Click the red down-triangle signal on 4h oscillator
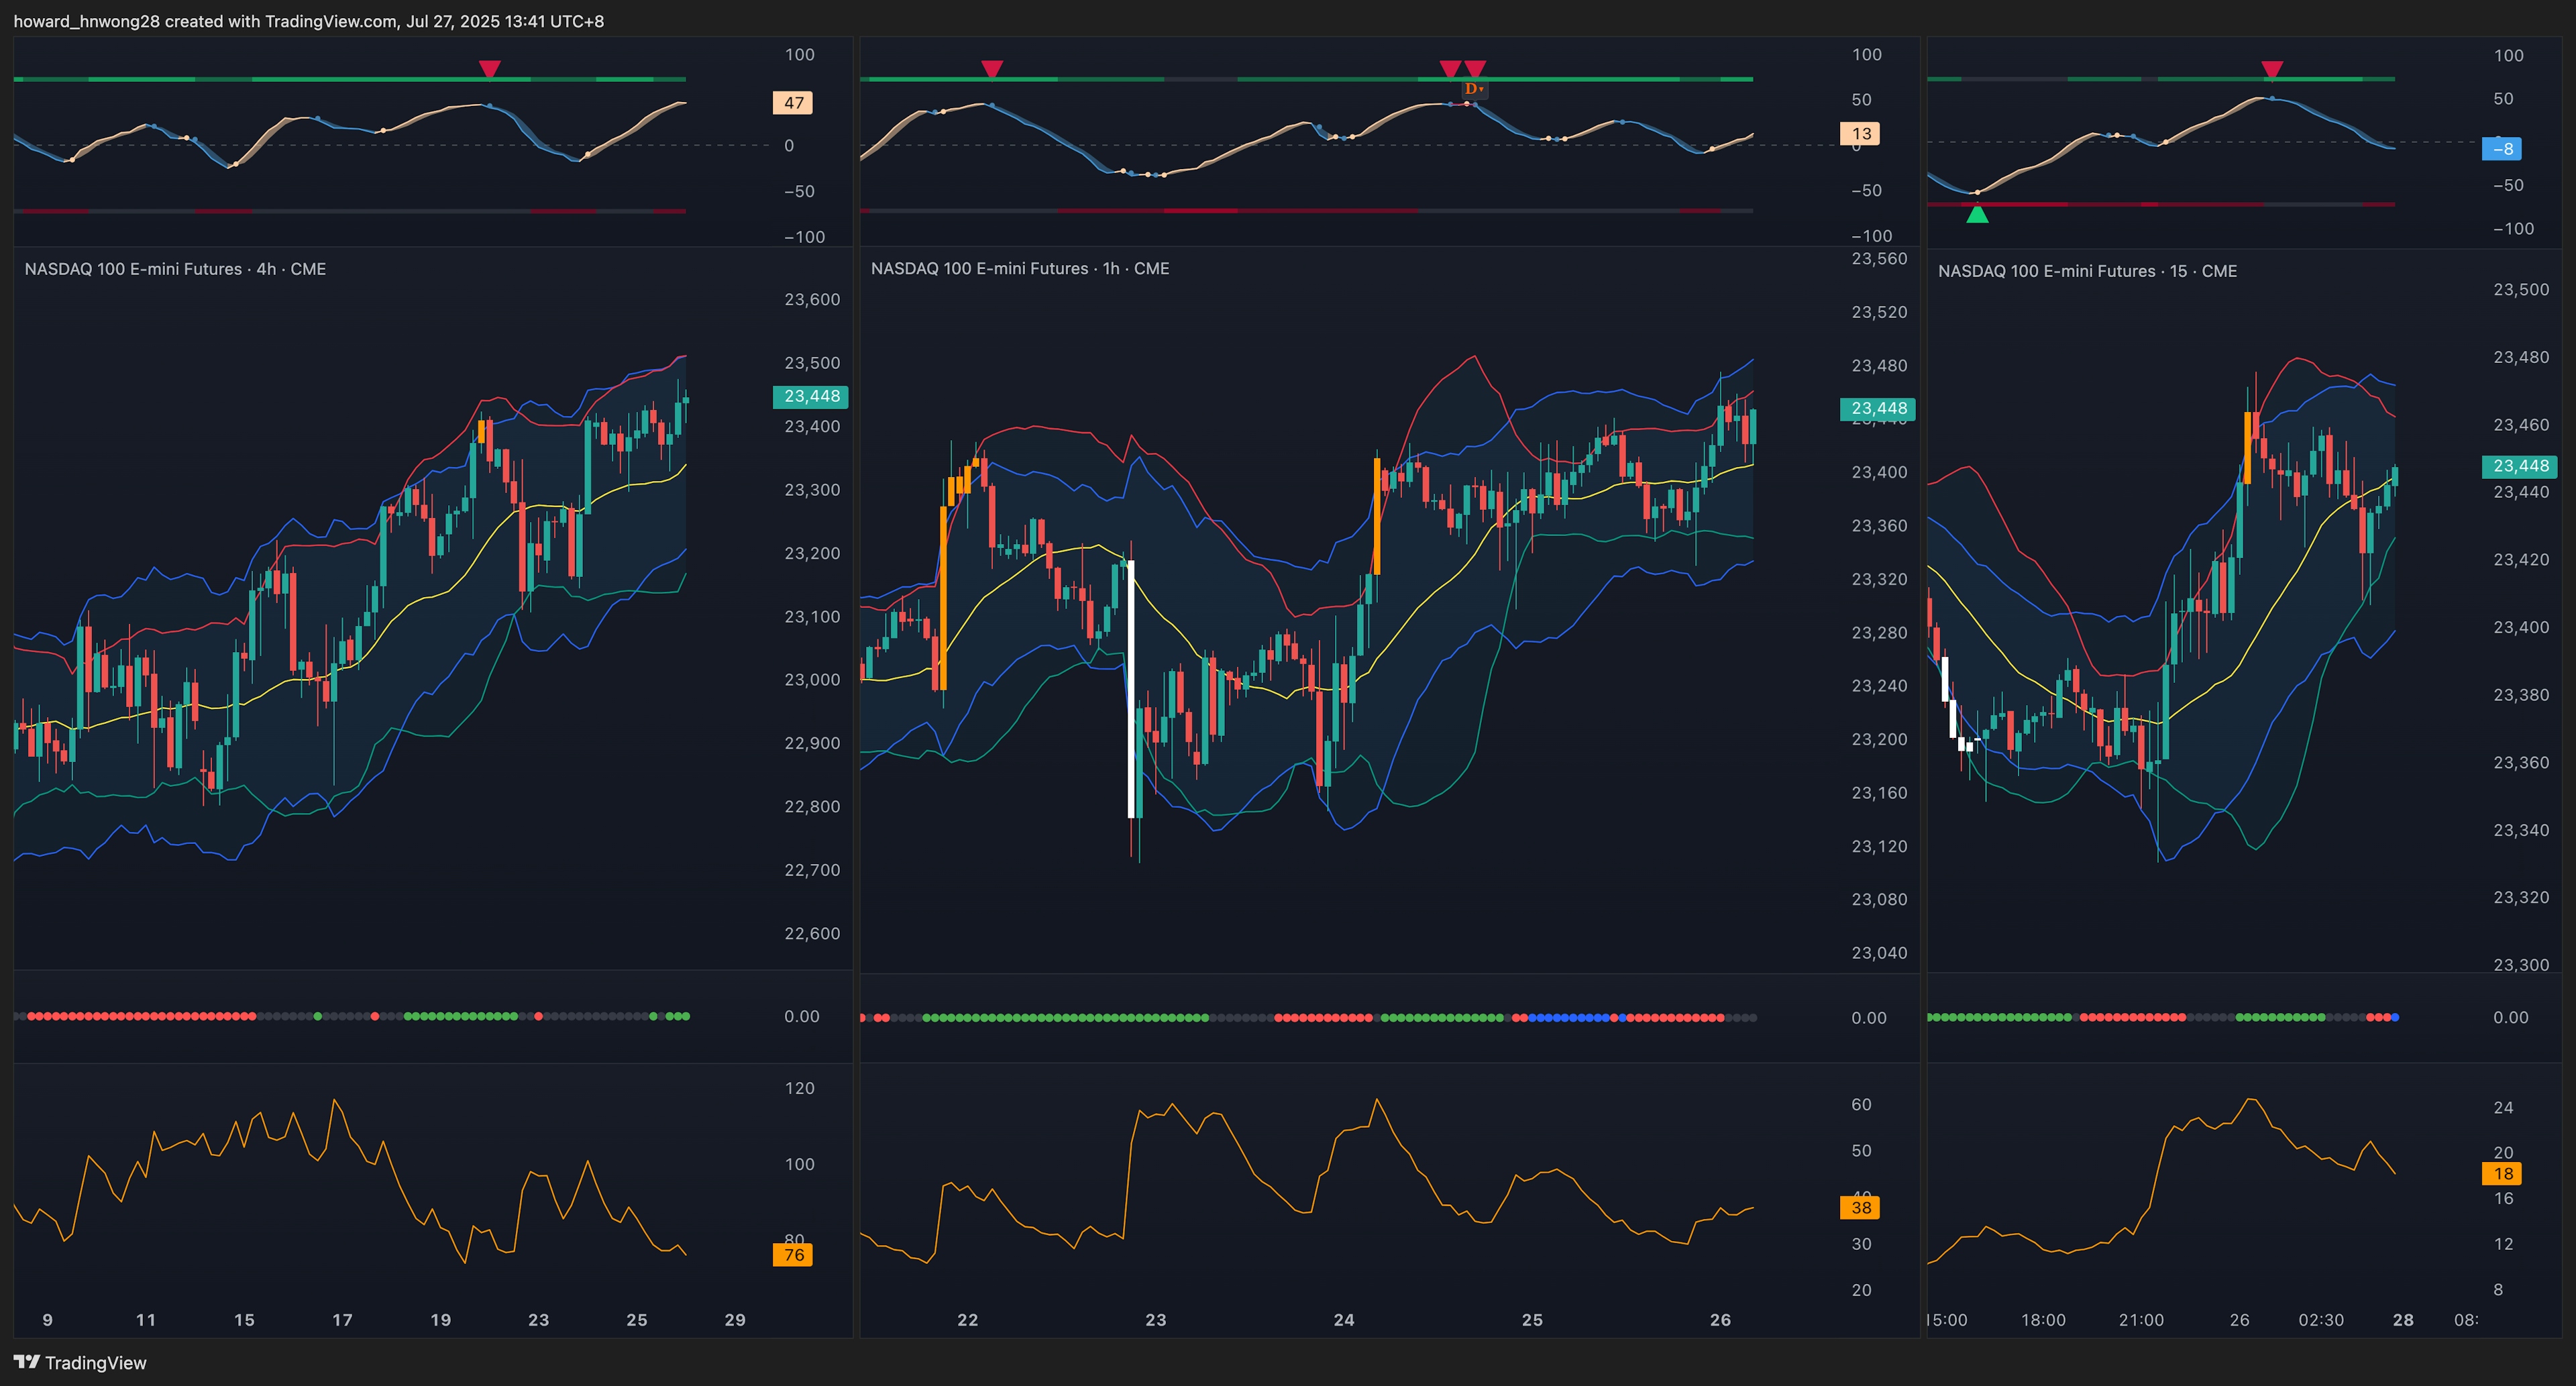 489,69
